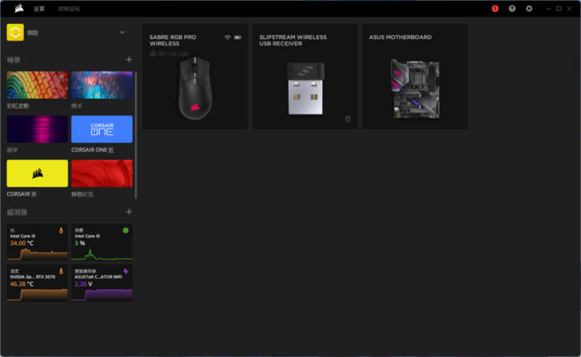
Task: Open the ASUS MOTHERBOARD device tile
Action: [414, 76]
